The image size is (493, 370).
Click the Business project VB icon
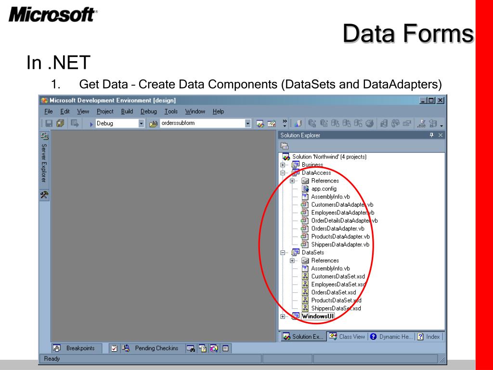[296, 164]
